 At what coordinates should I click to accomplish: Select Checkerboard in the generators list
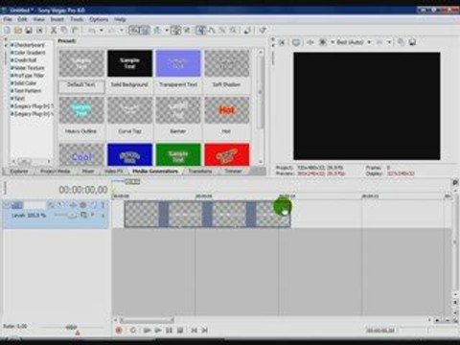point(29,45)
